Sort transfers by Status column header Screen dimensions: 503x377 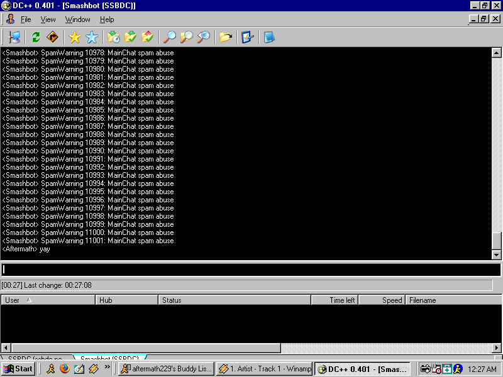pyautogui.click(x=234, y=300)
